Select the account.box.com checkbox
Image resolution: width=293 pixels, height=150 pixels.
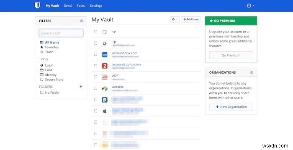pos(95,54)
